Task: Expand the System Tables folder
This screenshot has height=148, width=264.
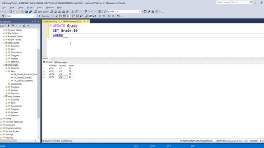Action: tap(4, 30)
